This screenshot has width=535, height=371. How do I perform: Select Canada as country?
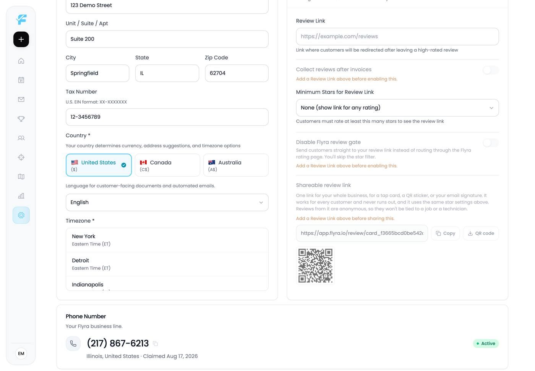tap(167, 165)
